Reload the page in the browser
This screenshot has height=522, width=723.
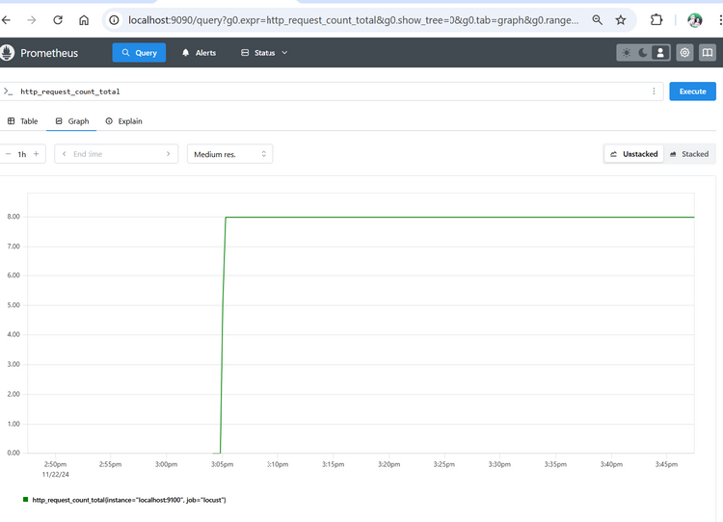pyautogui.click(x=58, y=20)
